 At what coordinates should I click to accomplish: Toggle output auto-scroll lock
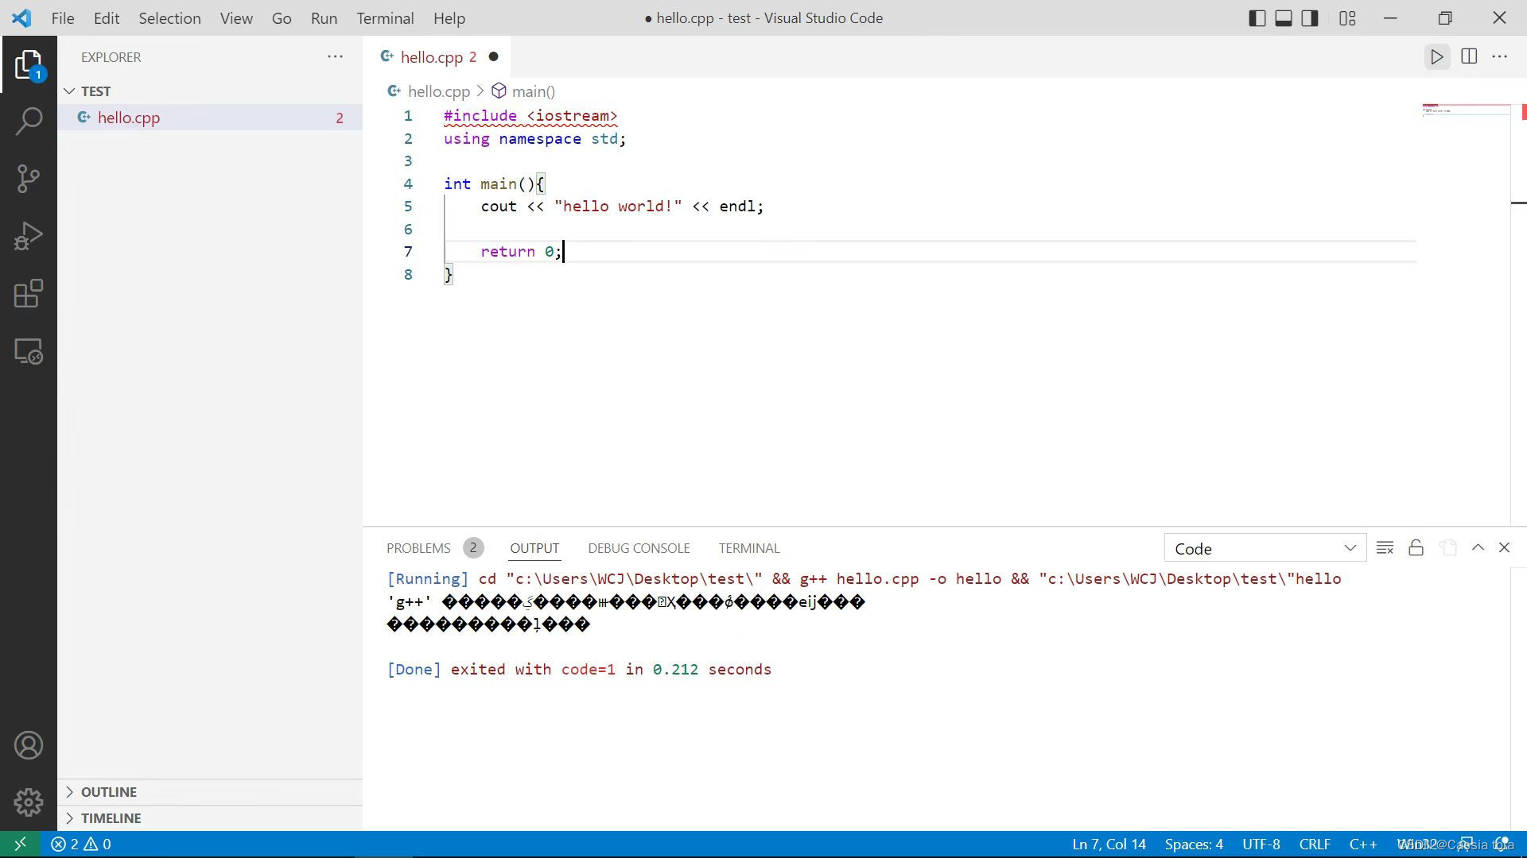1416,547
